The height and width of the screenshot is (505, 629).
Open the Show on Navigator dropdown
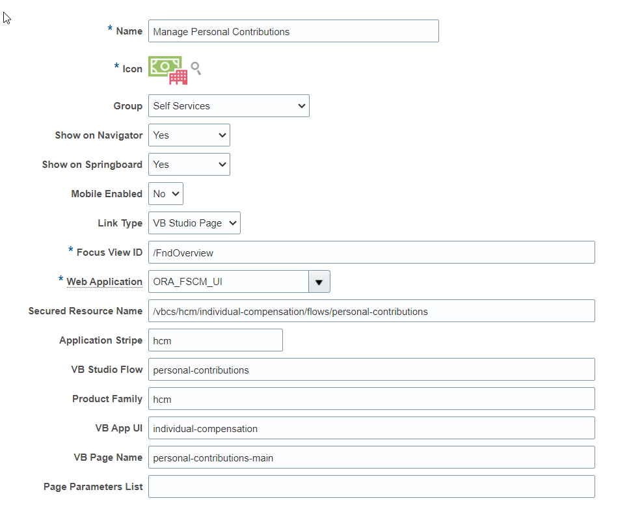point(189,135)
